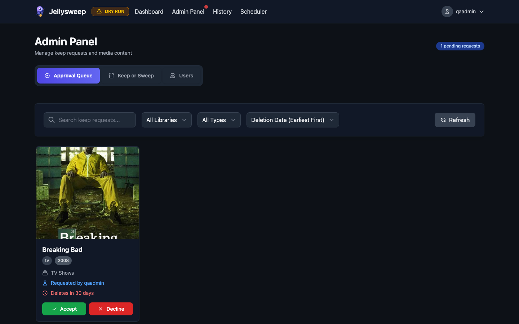
Task: Click the Admin Panel page heading
Action: [66, 42]
